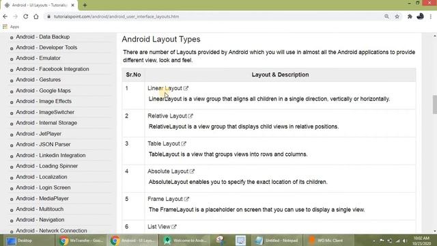437x246 pixels.
Task: Open Android - MediaPlayer in sidebar
Action: (x=42, y=198)
